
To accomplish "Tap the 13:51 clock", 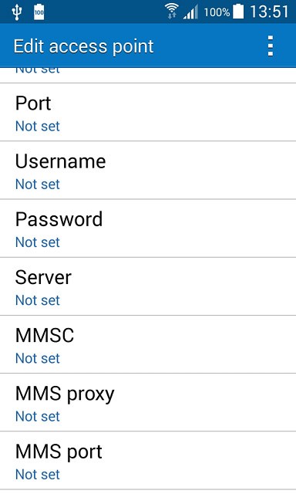I will [269, 12].
